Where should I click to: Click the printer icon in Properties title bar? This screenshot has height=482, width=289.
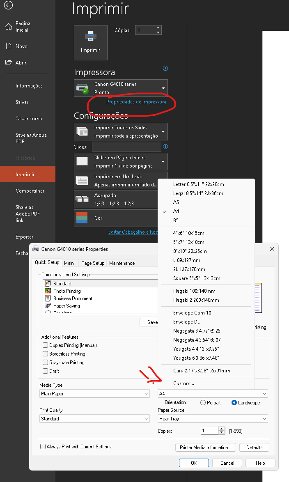[x=36, y=249]
